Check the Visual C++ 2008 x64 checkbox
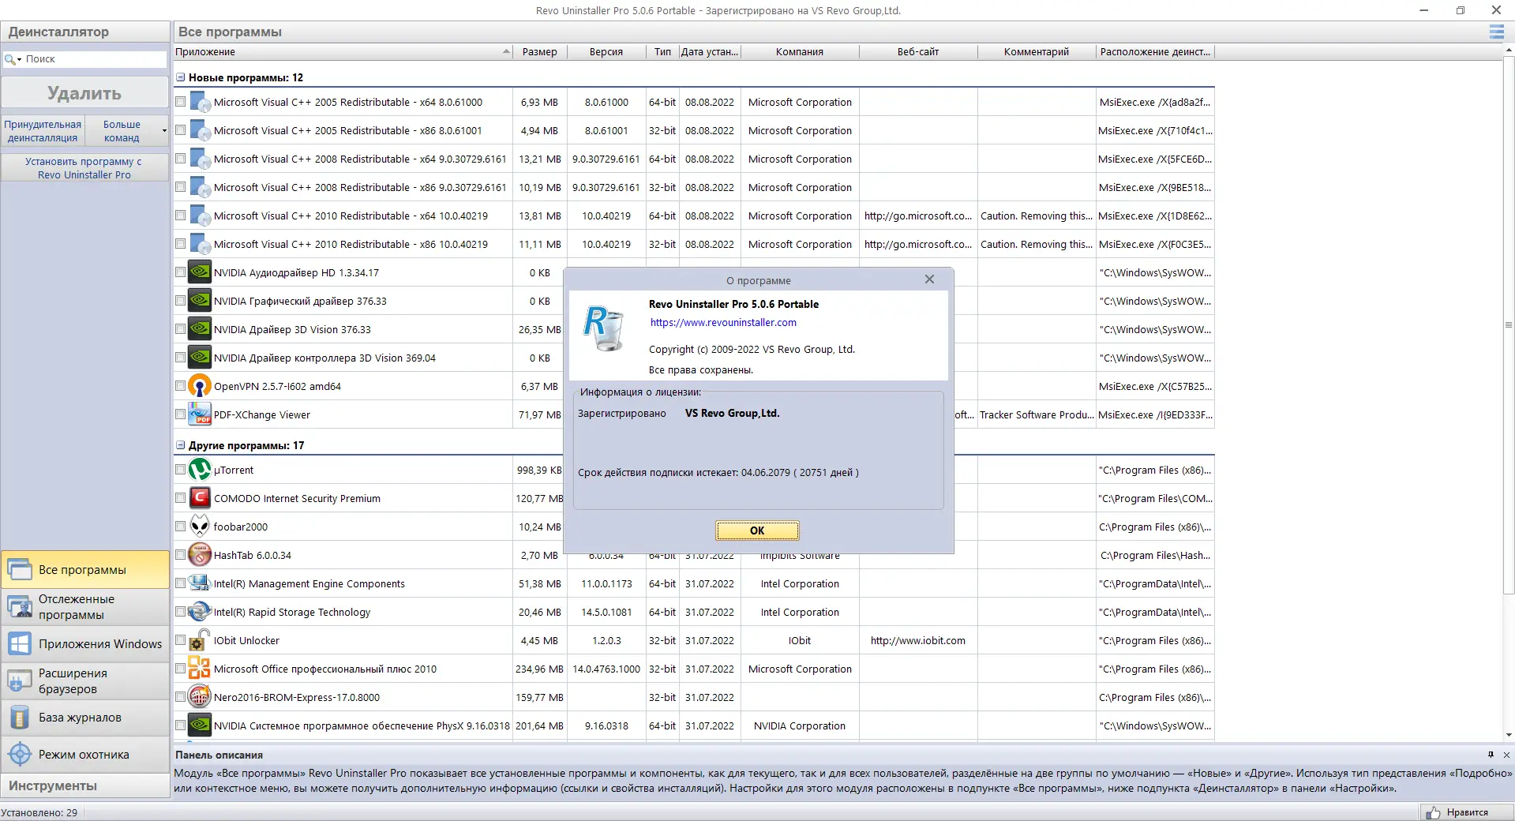This screenshot has height=821, width=1515. coord(181,159)
